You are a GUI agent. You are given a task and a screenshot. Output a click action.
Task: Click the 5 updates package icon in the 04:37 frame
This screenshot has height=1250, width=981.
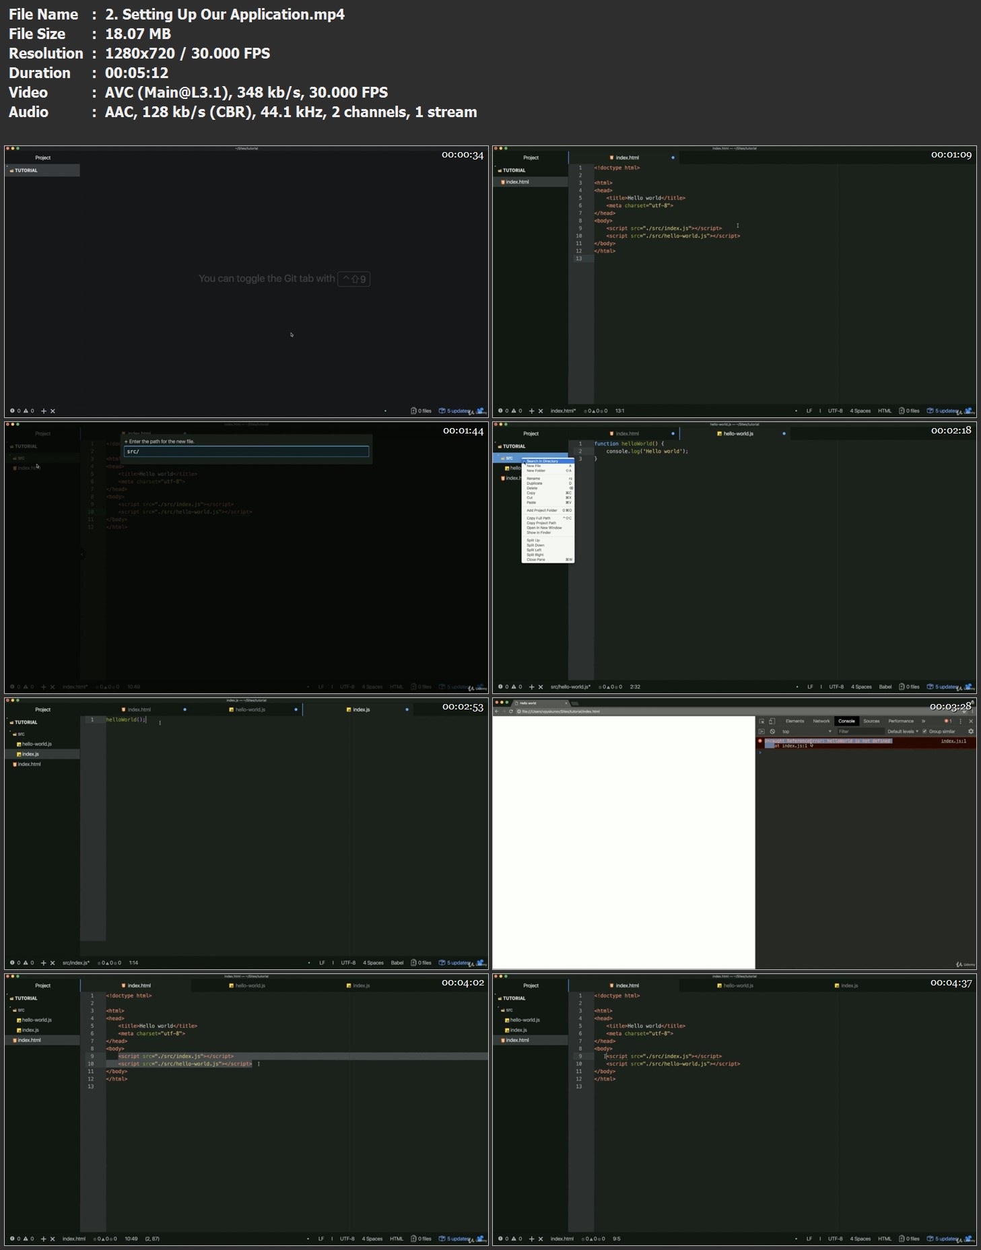click(x=930, y=1239)
